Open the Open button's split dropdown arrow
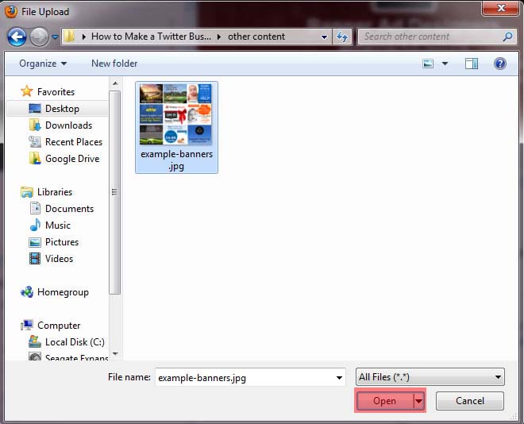524x424 pixels. pyautogui.click(x=418, y=401)
